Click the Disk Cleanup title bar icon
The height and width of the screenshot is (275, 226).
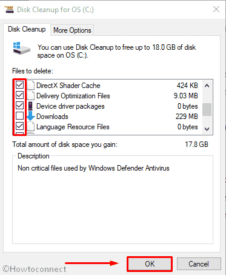[9, 10]
